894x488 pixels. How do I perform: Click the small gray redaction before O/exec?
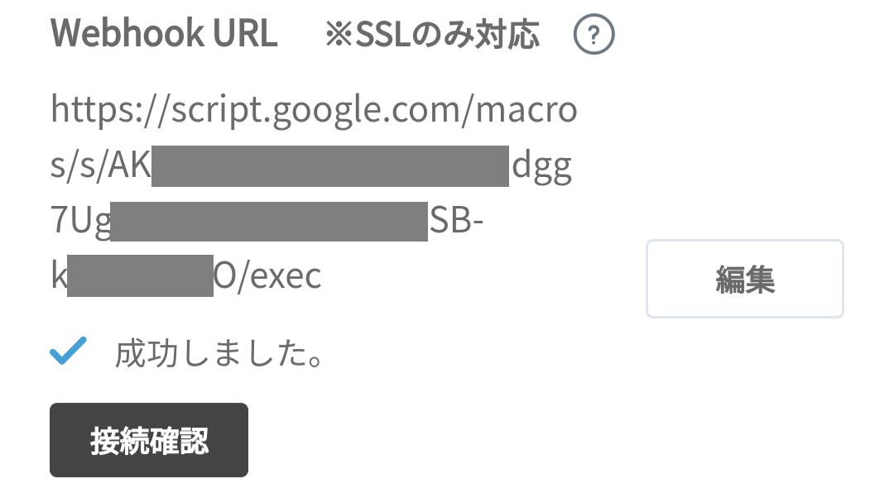point(140,275)
